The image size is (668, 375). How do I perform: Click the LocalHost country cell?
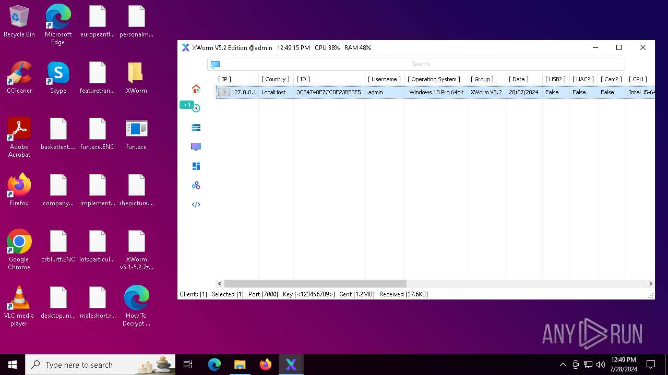[x=273, y=92]
